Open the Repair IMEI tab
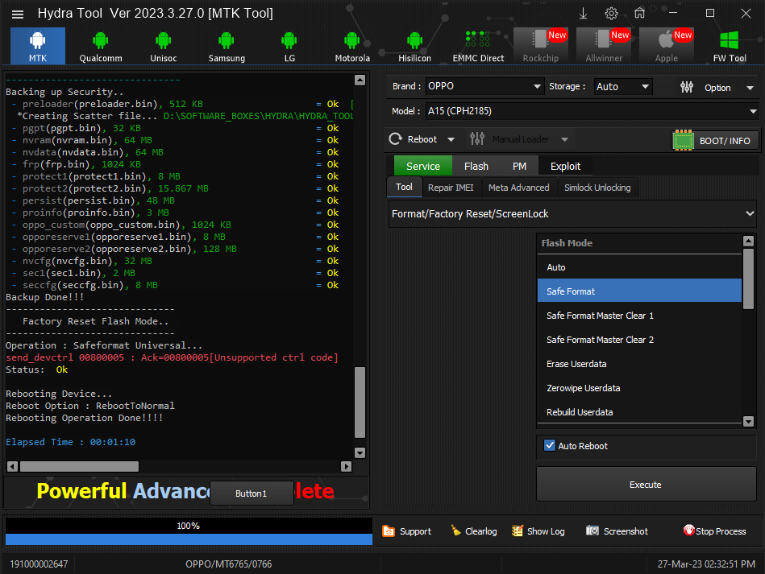Image resolution: width=765 pixels, height=574 pixels. pyautogui.click(x=451, y=188)
